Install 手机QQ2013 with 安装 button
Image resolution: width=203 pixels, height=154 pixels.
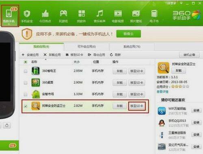[196, 123]
